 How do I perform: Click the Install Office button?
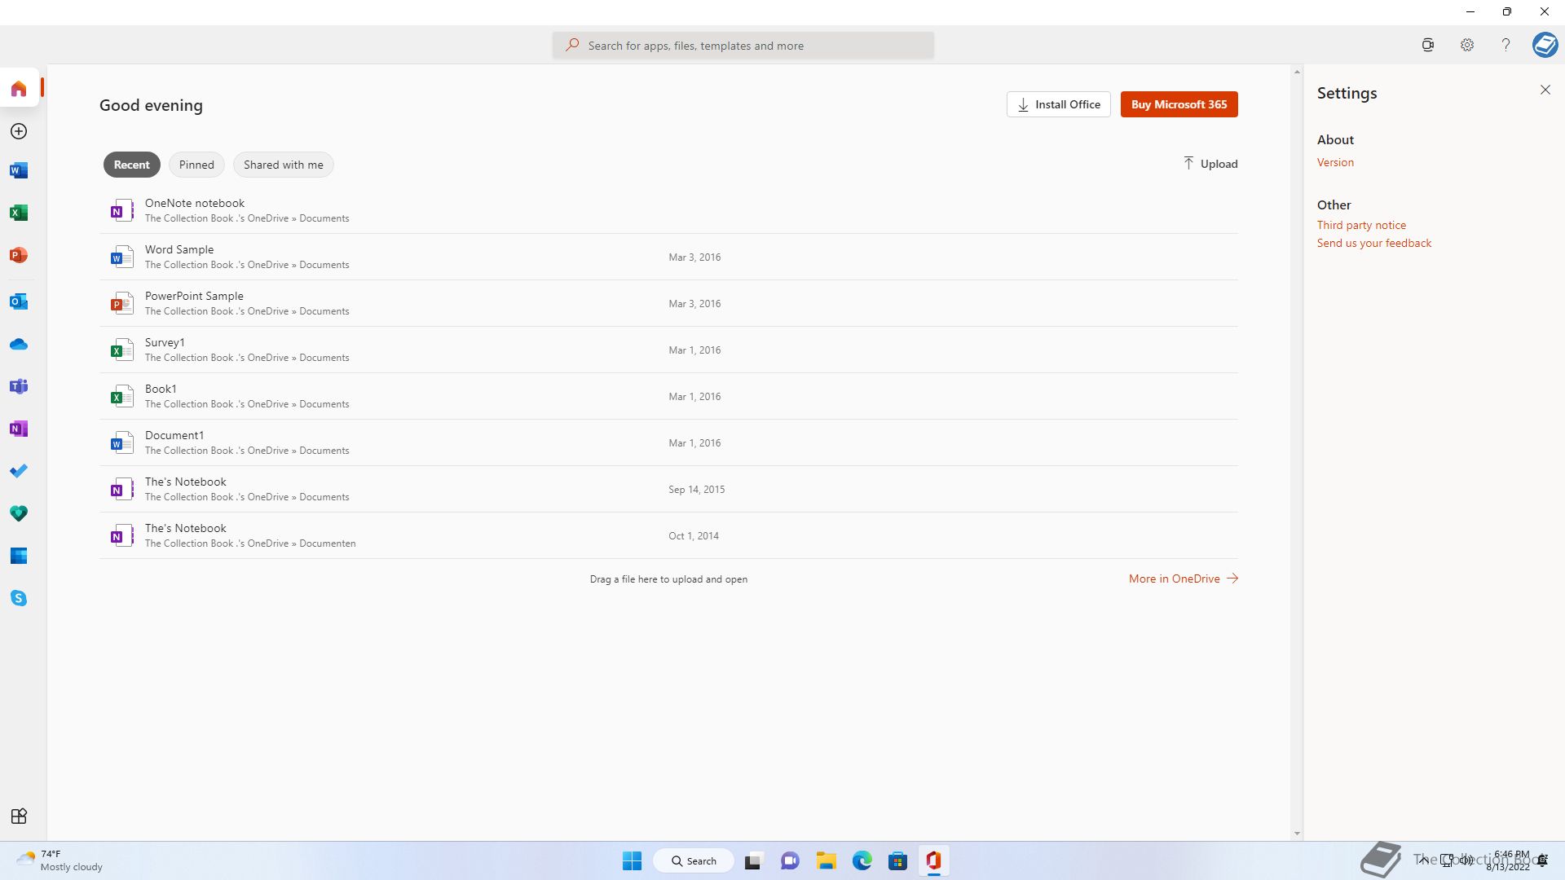pos(1058,104)
